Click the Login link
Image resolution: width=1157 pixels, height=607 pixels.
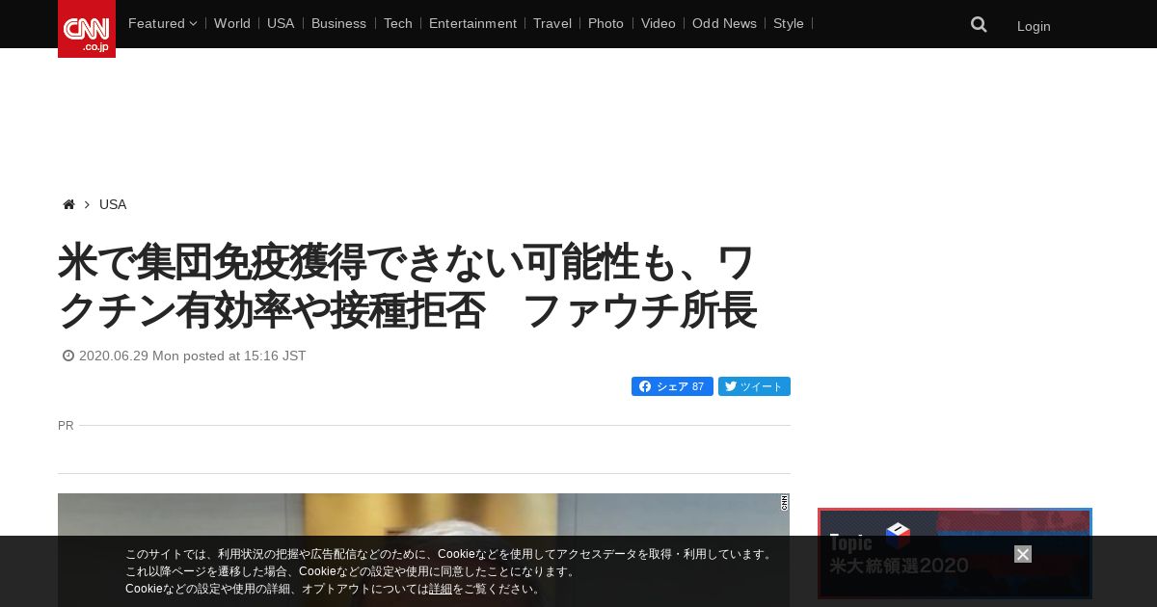[1034, 26]
